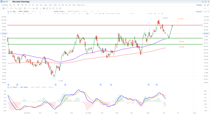This screenshot has width=210, height=115.
Task: Select the 15m interval
Action: (50, 5)
